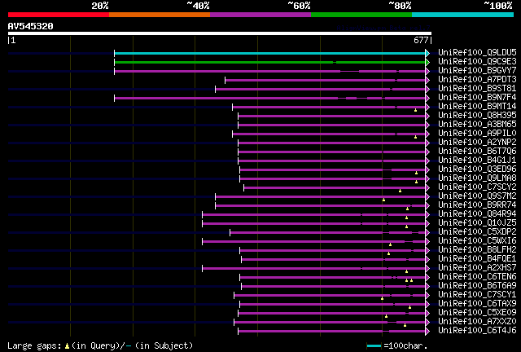Click the green ~80% identity legend segment
521x352 pixels.
pyautogui.click(x=361, y=15)
